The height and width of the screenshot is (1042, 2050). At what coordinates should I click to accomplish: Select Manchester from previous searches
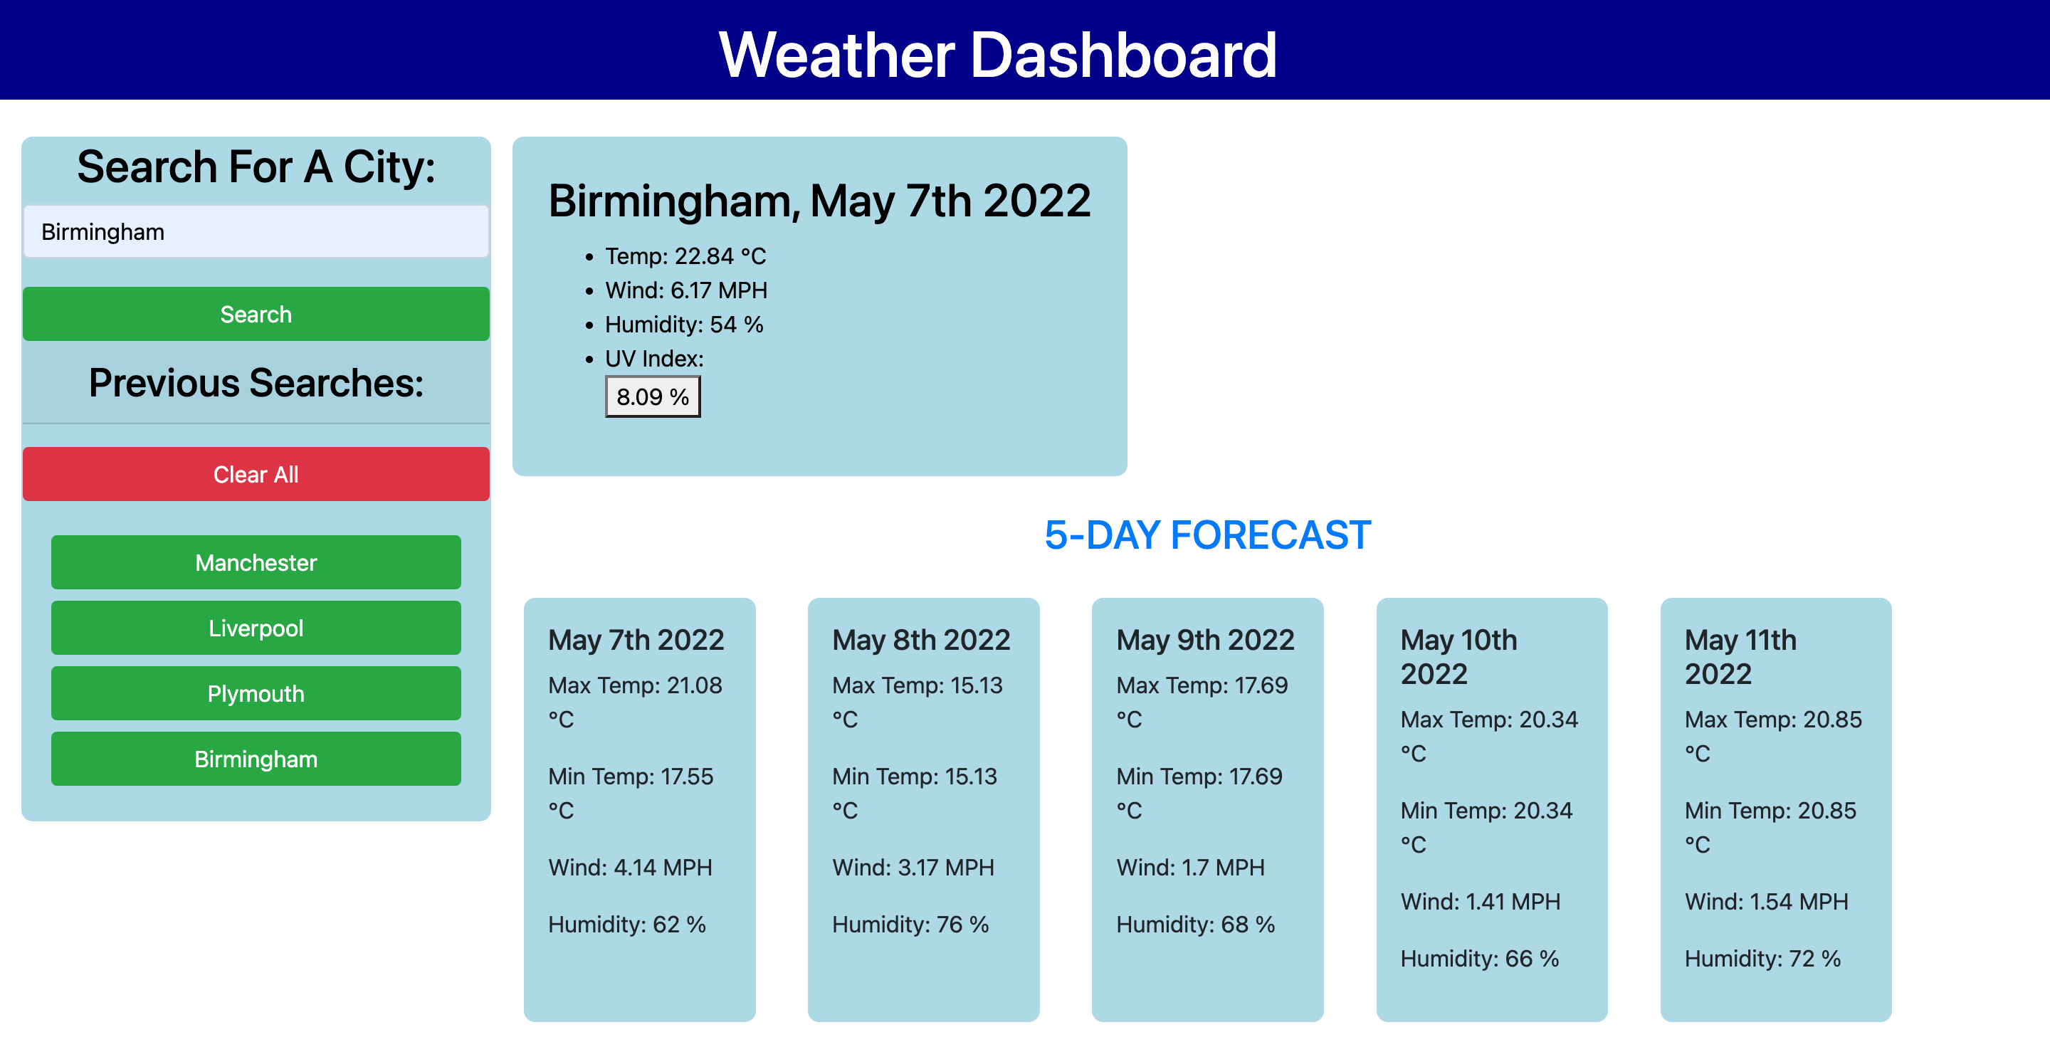pos(255,561)
